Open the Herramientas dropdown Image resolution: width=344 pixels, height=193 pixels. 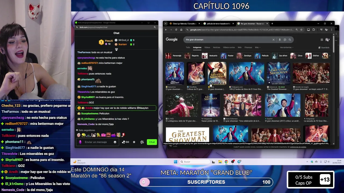pos(286,47)
